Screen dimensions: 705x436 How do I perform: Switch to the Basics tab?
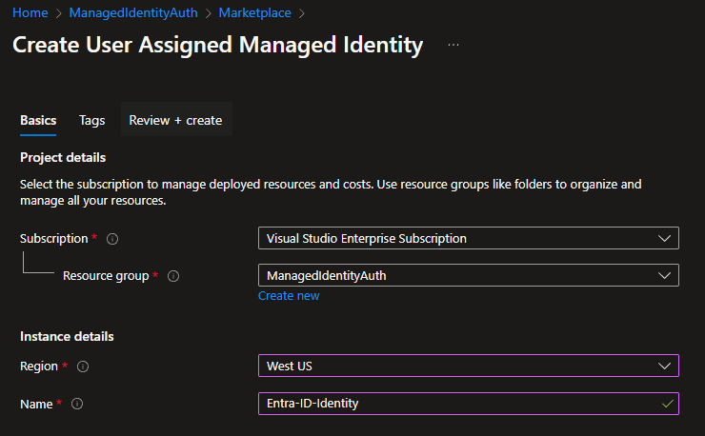coord(38,120)
